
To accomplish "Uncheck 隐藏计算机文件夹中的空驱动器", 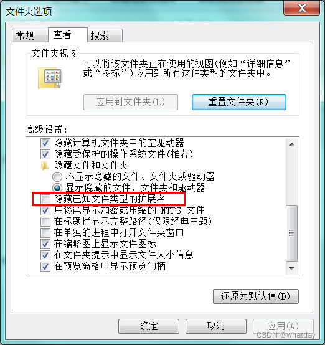I will (45, 143).
